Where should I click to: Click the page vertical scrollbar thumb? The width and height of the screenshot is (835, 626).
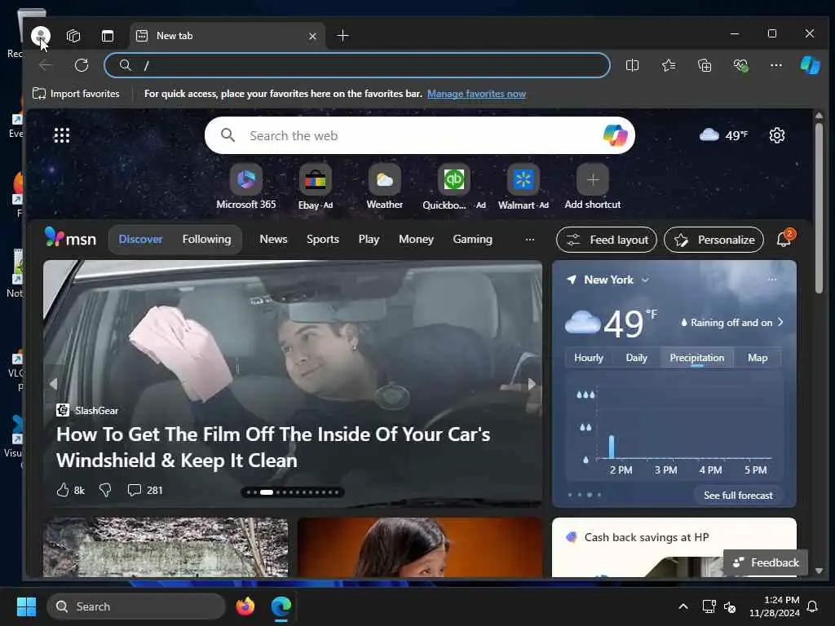[819, 208]
